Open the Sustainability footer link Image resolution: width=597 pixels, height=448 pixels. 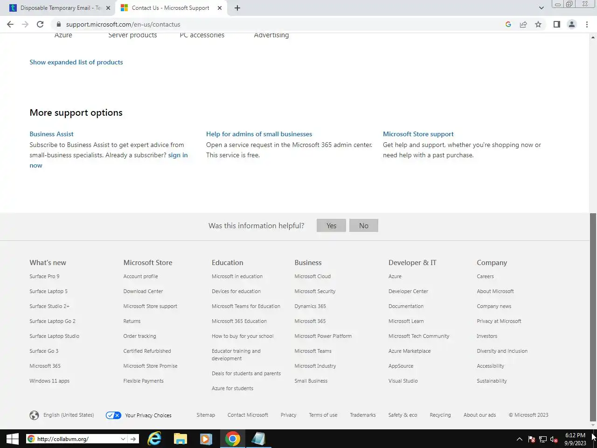tap(492, 381)
